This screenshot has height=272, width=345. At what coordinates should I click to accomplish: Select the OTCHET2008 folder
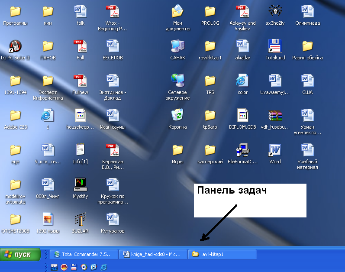coord(16,220)
